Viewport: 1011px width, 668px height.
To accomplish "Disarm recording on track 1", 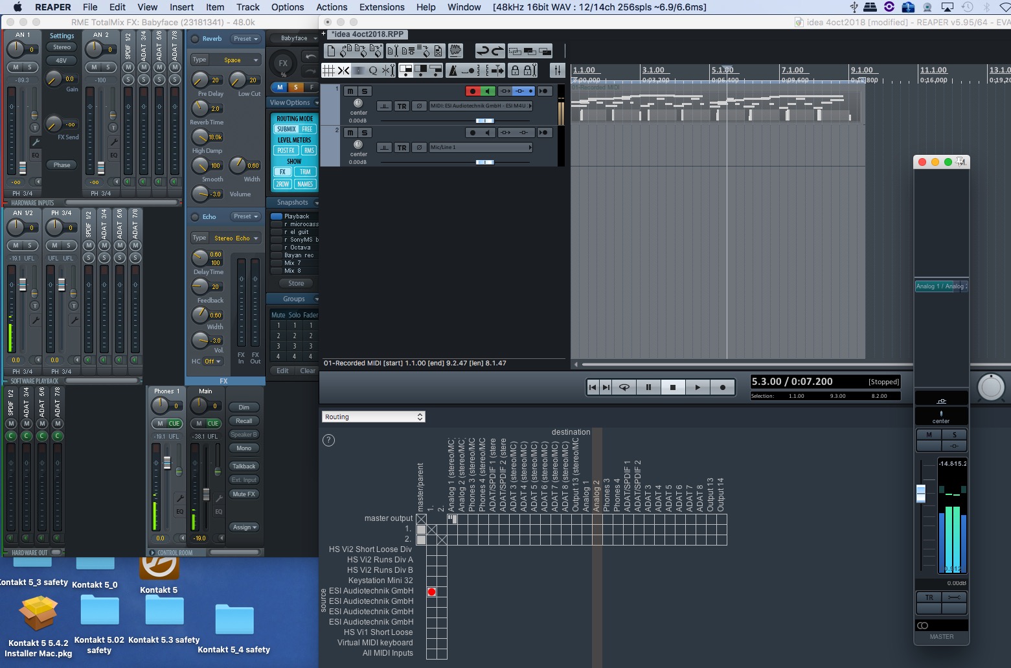I will point(473,91).
